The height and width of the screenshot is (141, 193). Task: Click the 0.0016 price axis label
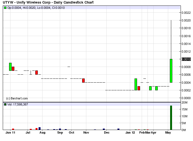click(186, 36)
